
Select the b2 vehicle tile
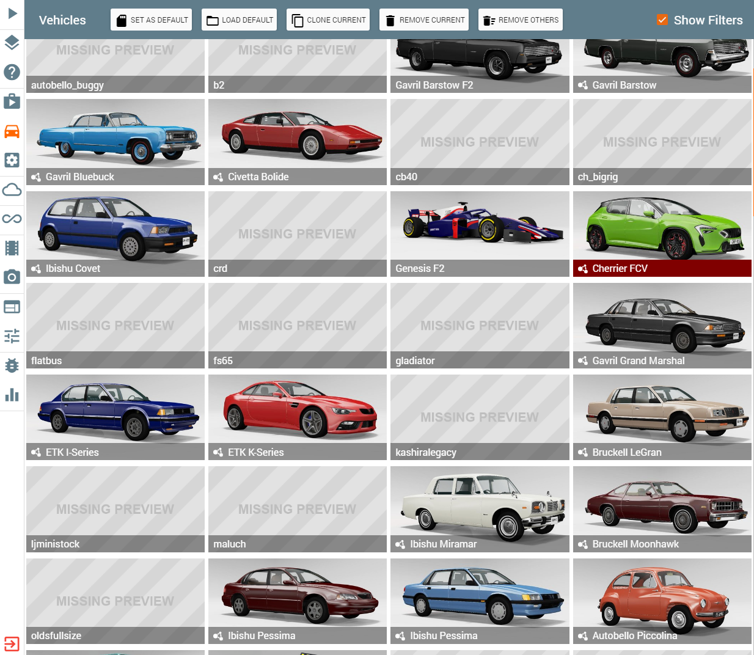point(298,66)
